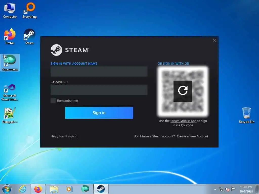Select the Notepad++ desktop shortcut
This screenshot has height=194, width=259.
(x=10, y=115)
